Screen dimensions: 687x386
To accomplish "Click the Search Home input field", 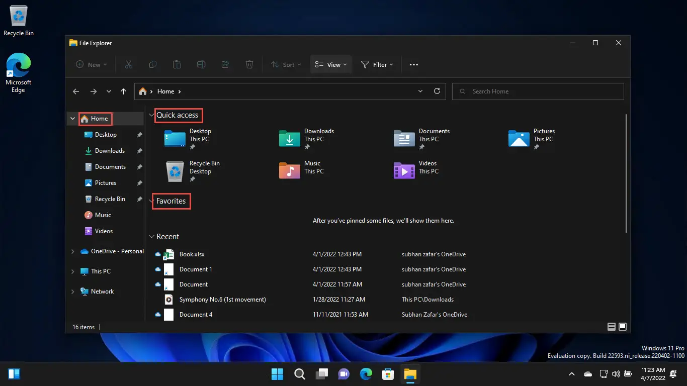I will coord(538,91).
